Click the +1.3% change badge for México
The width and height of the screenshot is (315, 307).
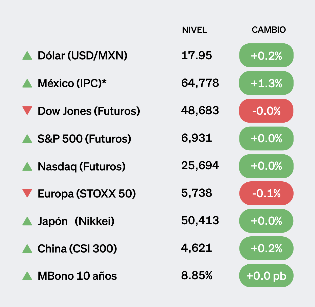point(266,83)
